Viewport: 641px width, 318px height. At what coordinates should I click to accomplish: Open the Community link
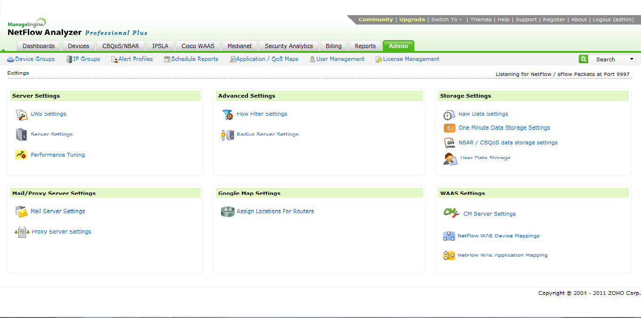coord(376,20)
